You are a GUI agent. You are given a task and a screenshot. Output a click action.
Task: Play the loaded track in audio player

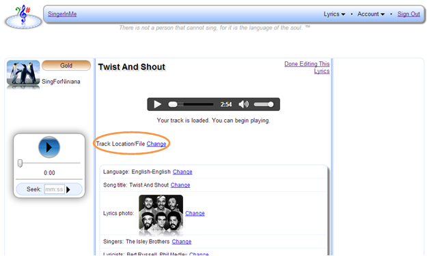coord(157,104)
